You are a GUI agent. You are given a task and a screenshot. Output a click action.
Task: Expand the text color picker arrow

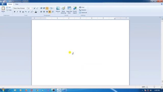pyautogui.click(x=38, y=12)
